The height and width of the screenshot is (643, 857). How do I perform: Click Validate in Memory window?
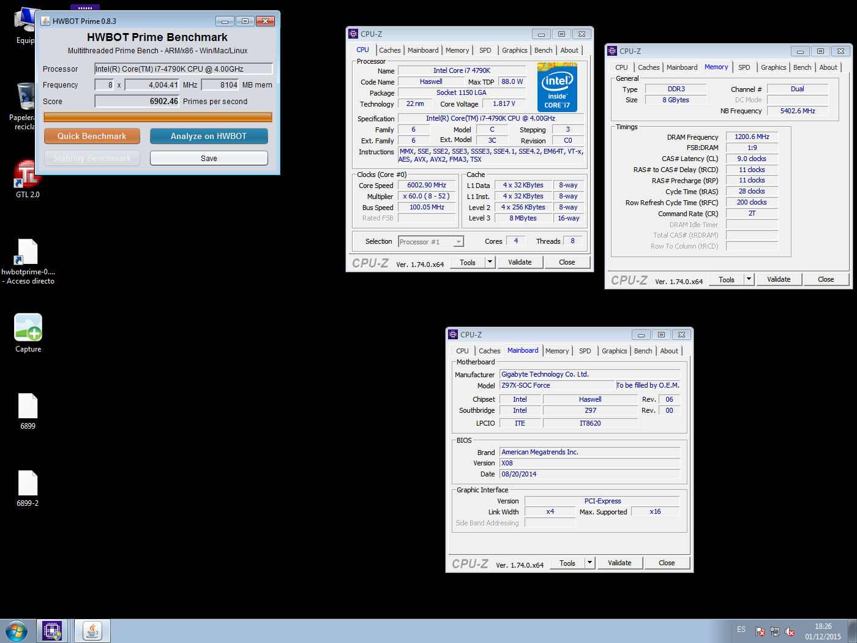pos(779,279)
